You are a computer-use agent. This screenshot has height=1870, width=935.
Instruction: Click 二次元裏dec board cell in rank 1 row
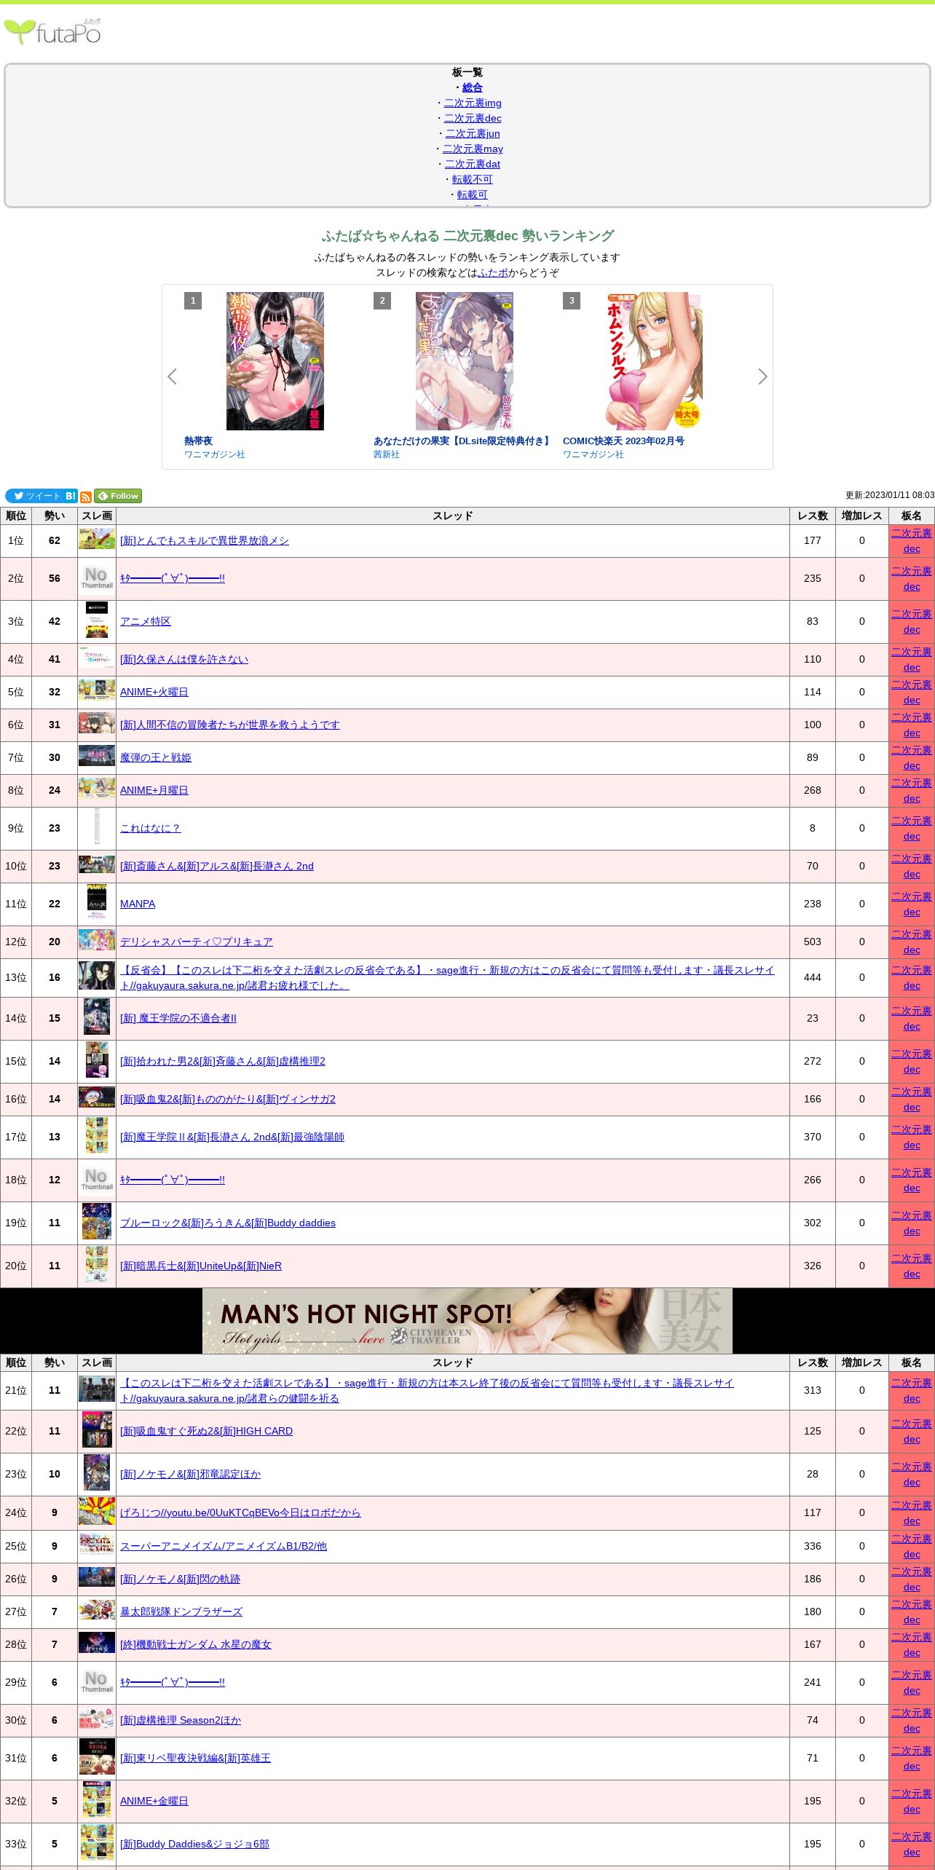tap(912, 541)
